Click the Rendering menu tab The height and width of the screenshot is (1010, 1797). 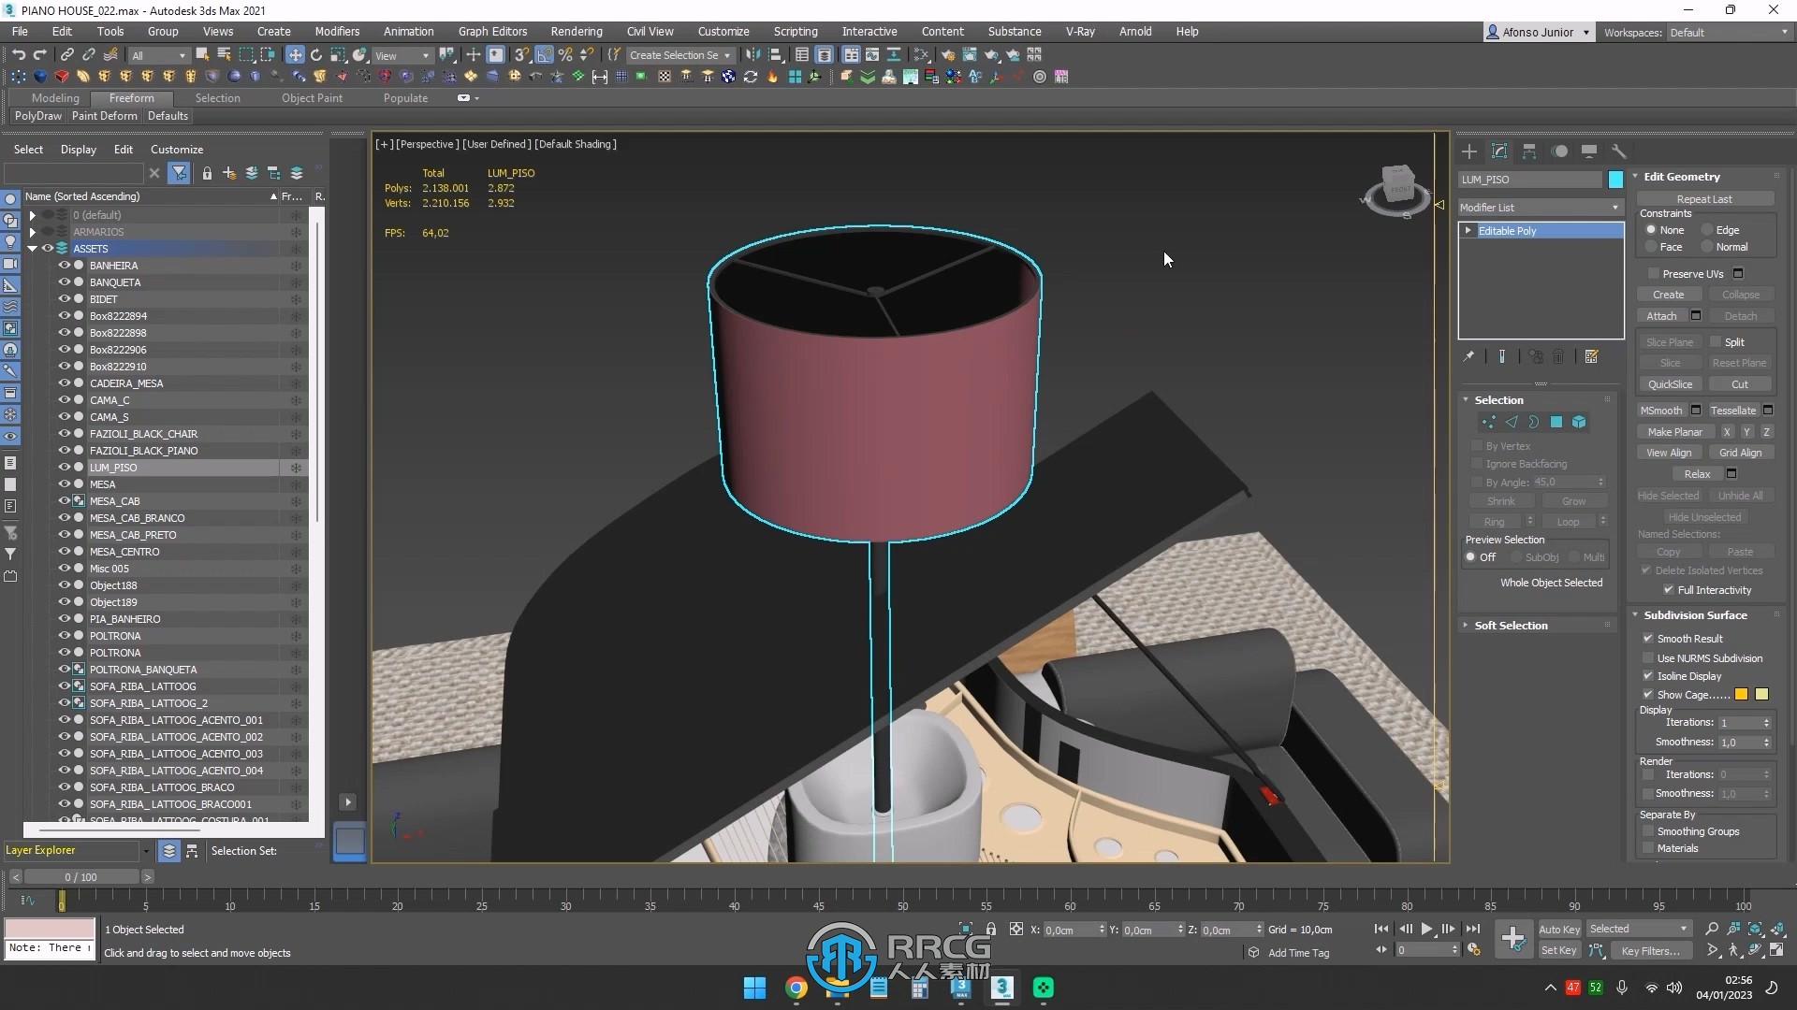click(577, 31)
